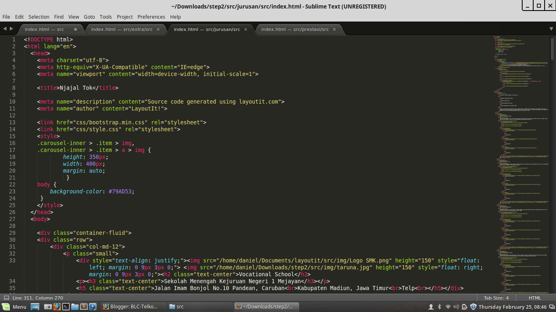This screenshot has width=556, height=312.
Task: Click the vertical scrollbar thumb
Action: (553, 49)
